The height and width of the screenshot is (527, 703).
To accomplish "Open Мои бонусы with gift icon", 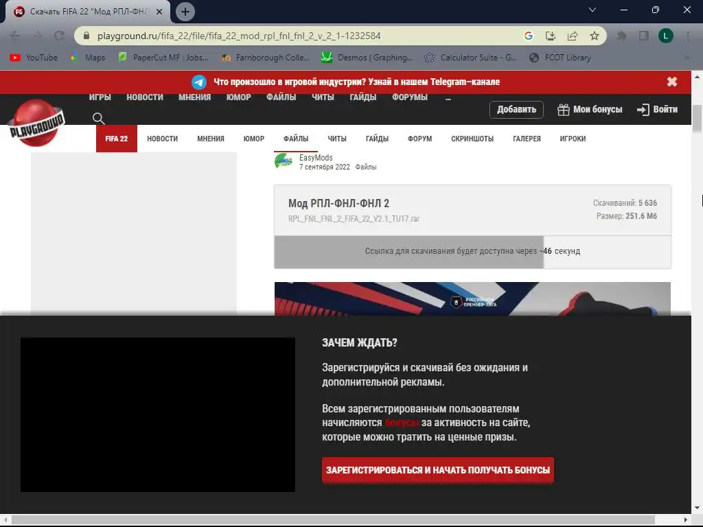I will point(590,109).
